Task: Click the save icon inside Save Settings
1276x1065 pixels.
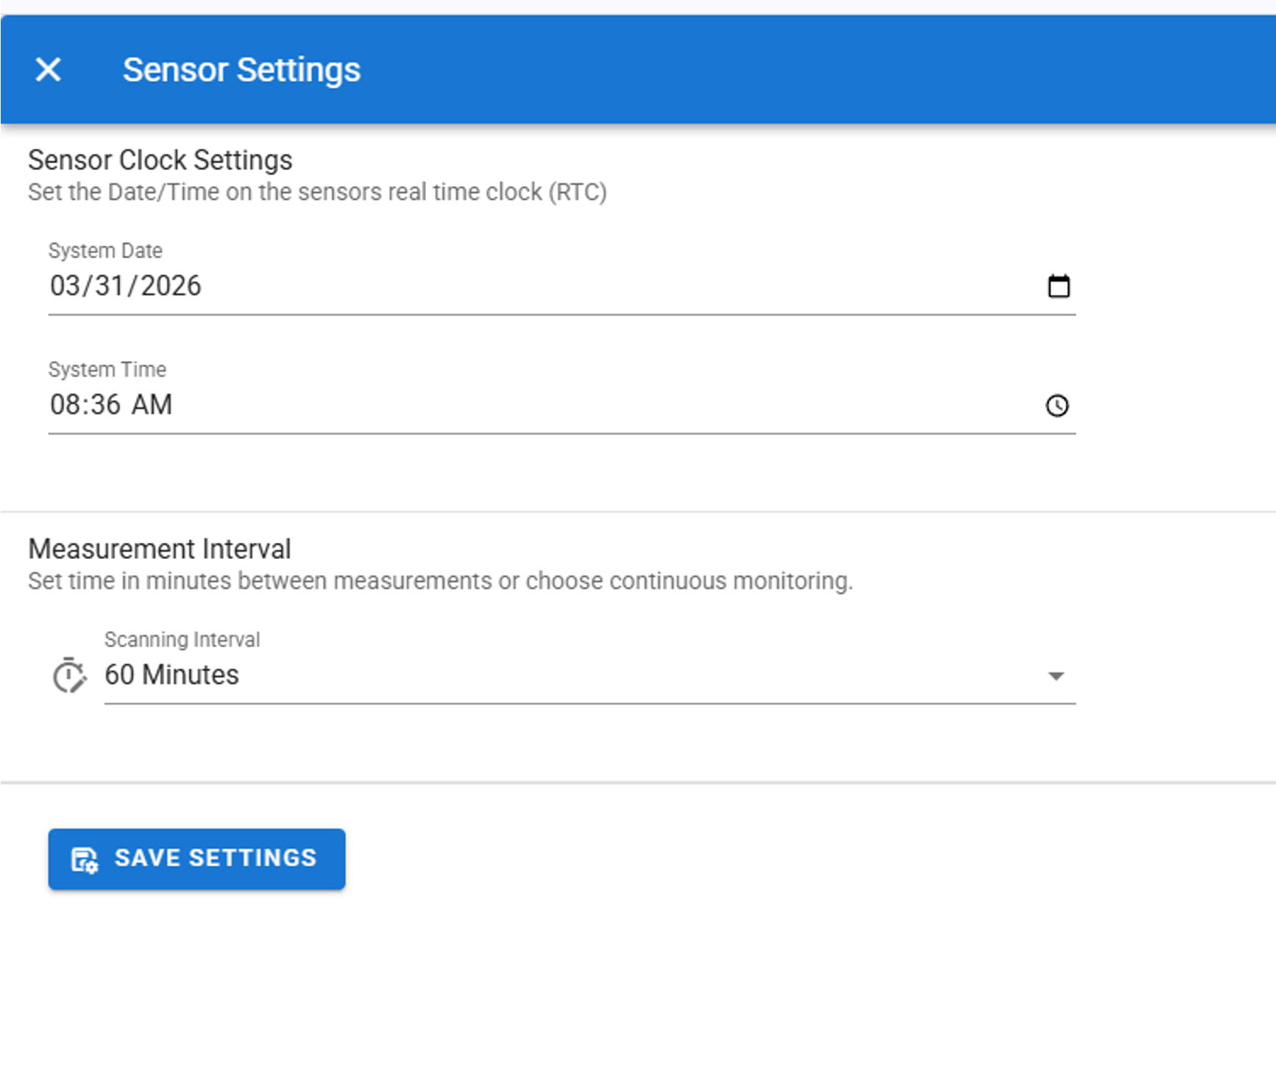Action: 84,859
